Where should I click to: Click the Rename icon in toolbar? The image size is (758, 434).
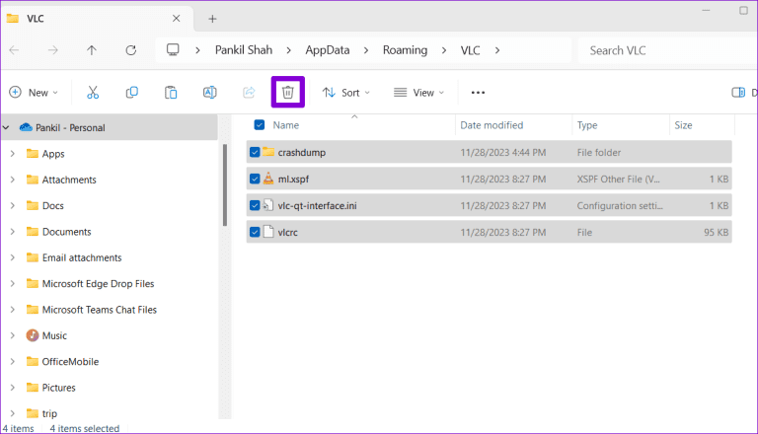[x=209, y=92]
